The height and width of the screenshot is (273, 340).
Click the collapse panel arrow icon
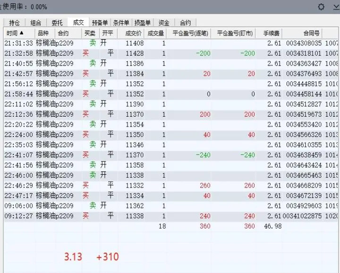337,8
